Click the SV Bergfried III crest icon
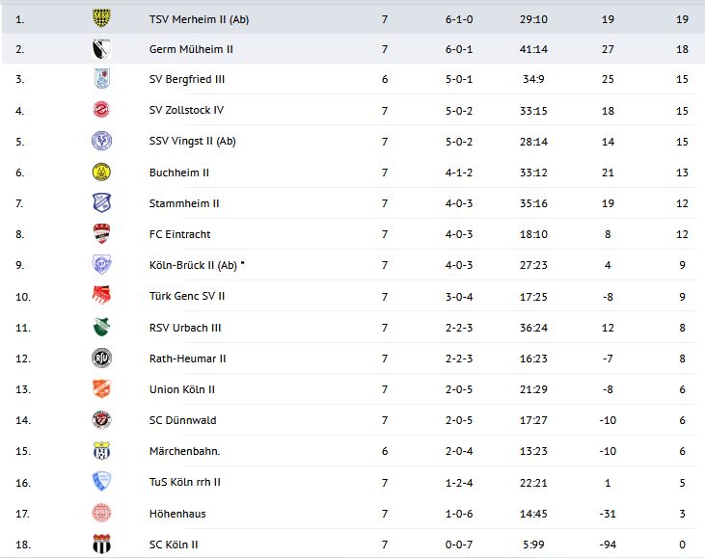The width and height of the screenshot is (705, 558). pos(101,79)
